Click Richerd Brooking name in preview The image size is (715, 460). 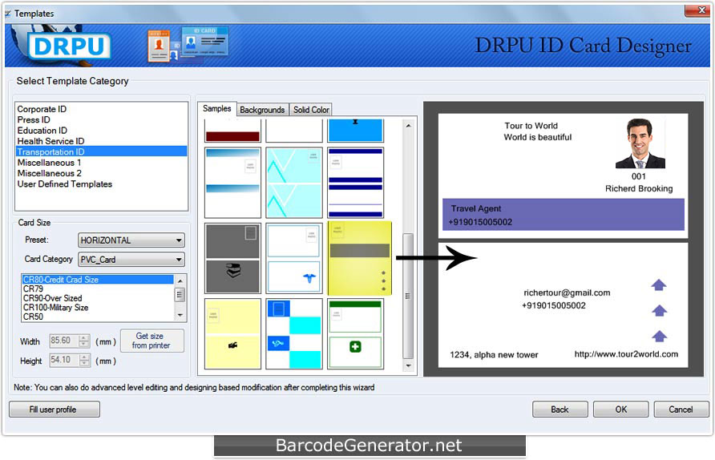(x=639, y=188)
